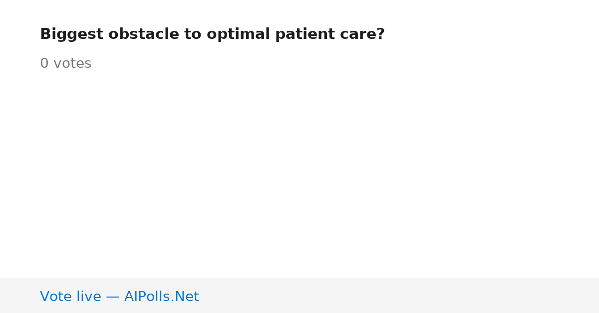Click the word obstacle in the heading

(x=144, y=34)
